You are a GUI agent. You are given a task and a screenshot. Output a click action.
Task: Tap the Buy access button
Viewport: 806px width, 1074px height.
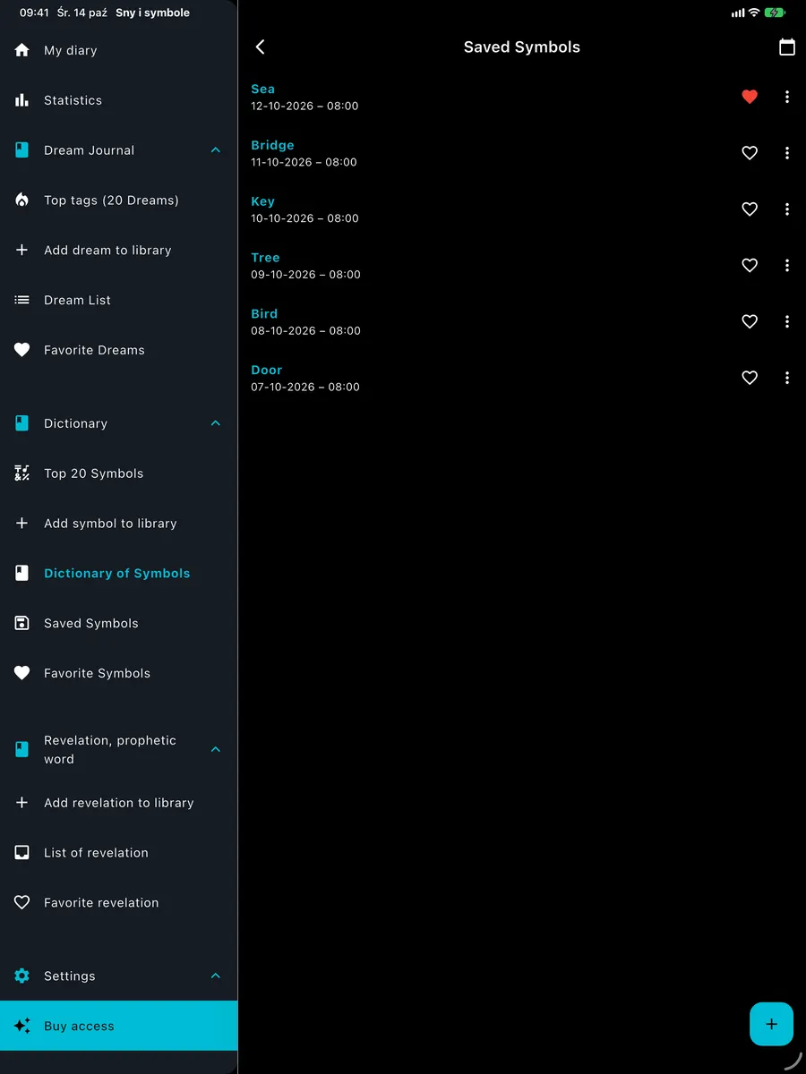pos(118,1026)
